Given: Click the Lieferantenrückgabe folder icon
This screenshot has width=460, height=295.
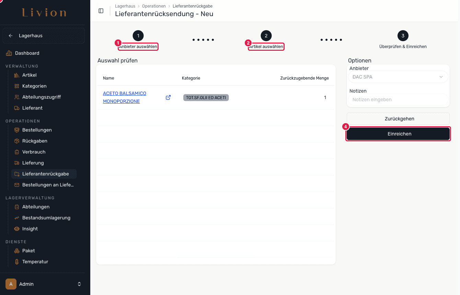Looking at the screenshot, I should coord(17,174).
